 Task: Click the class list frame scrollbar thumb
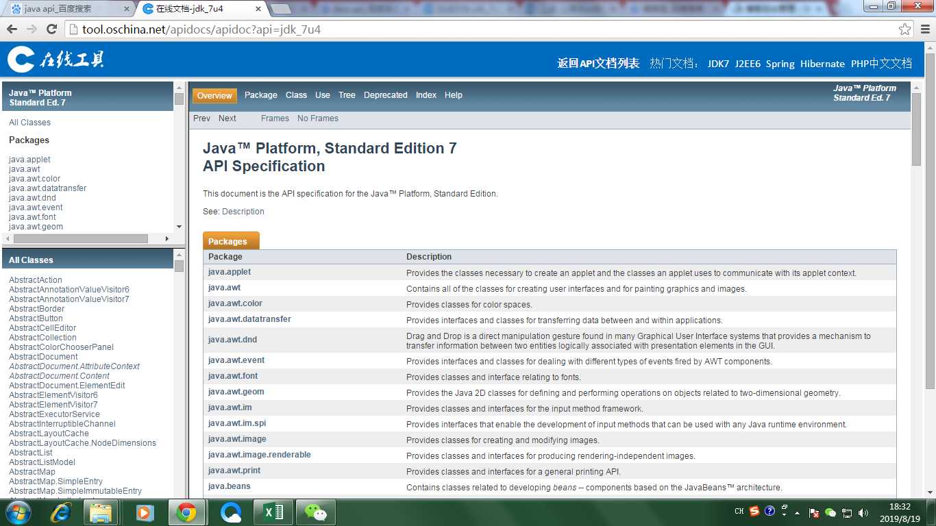tap(179, 266)
